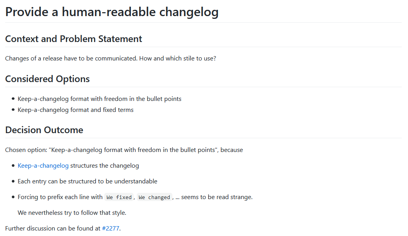Click the "seems to be read strange" text
408x236 pixels.
(x=217, y=197)
